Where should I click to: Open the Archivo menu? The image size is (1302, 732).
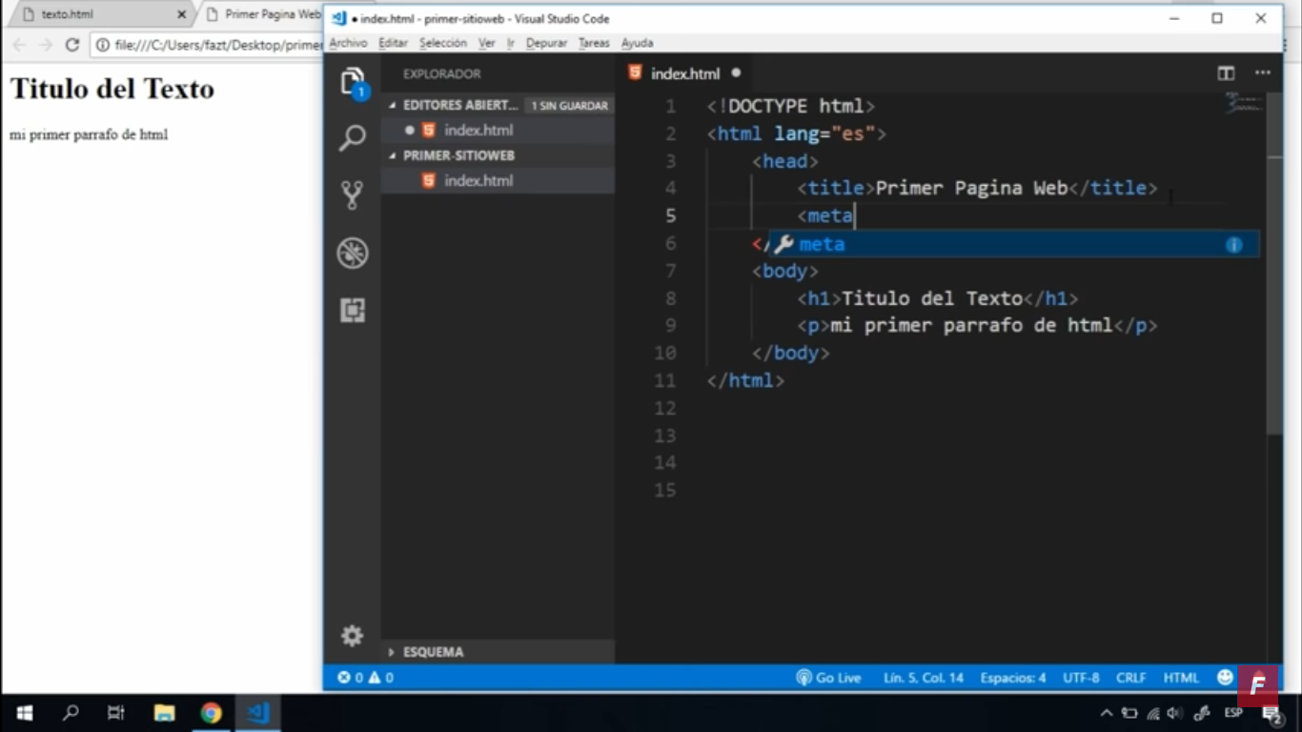click(348, 43)
